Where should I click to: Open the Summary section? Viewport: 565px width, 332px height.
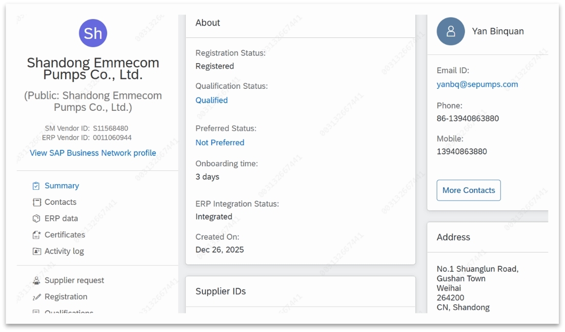[x=62, y=186]
